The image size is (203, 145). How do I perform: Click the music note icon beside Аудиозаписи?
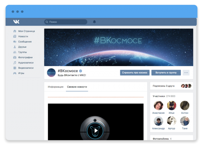[x=15, y=63]
